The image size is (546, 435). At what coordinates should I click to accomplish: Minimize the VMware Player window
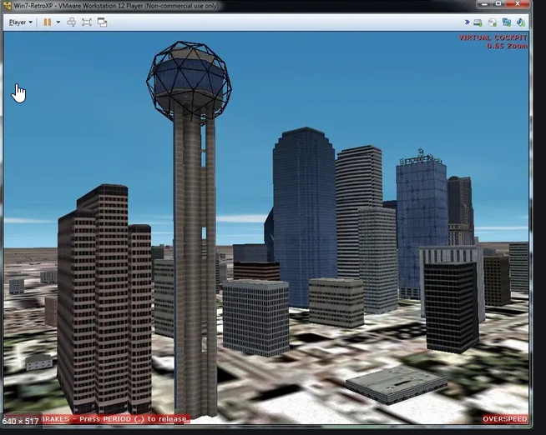click(x=483, y=6)
